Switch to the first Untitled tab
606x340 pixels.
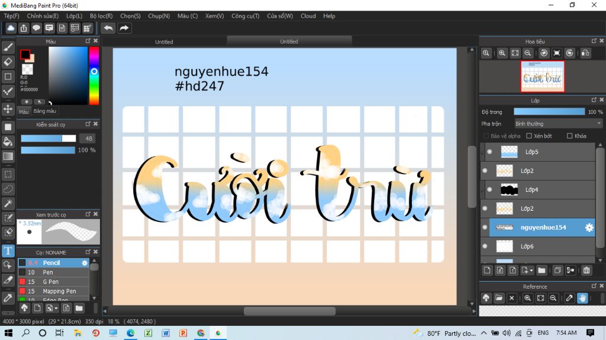165,42
